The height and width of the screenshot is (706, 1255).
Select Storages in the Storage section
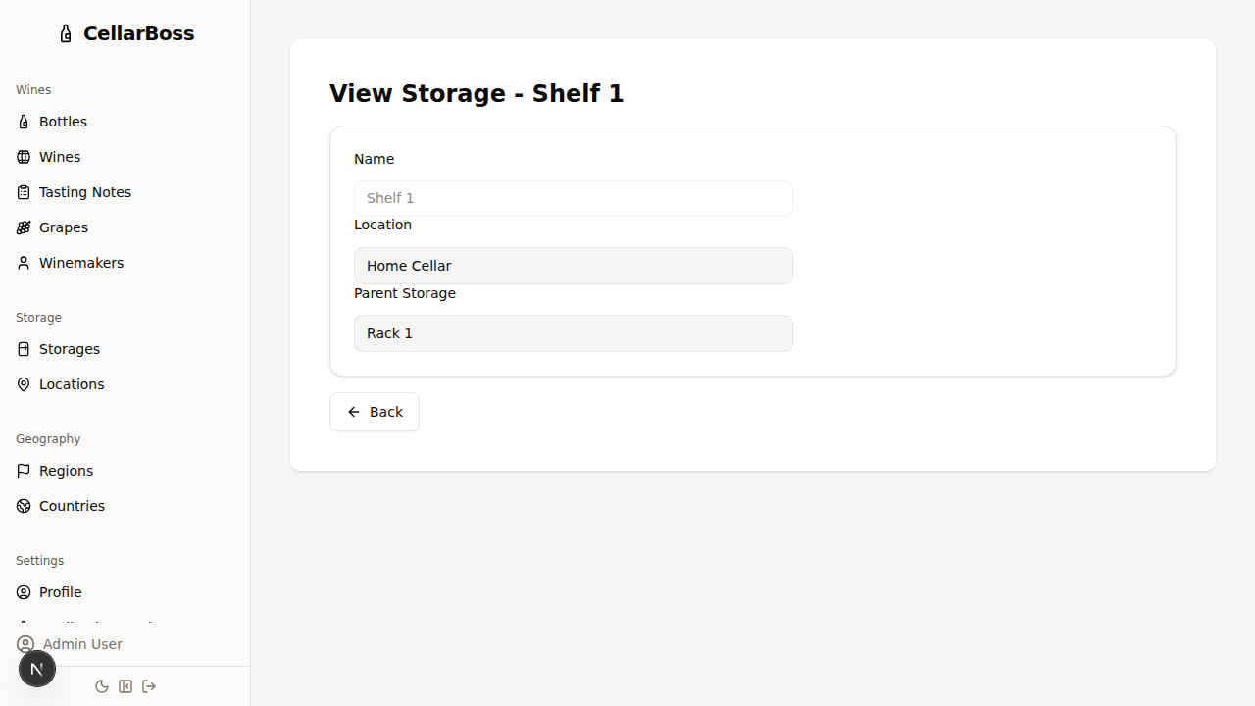(69, 348)
